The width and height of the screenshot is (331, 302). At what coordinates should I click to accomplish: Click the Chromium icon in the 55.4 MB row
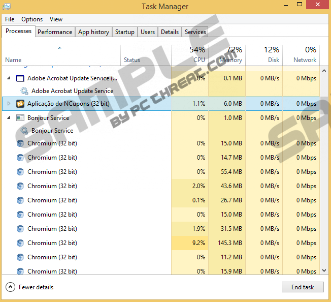pos(20,172)
